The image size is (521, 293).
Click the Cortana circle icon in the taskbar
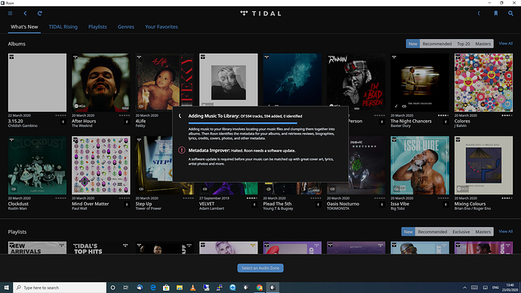(x=113, y=288)
